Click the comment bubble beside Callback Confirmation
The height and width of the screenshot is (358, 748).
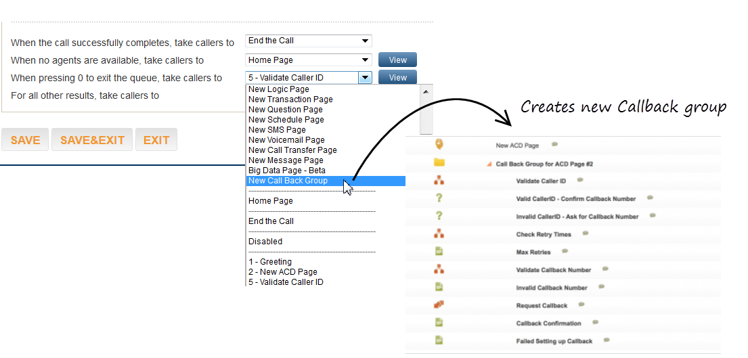[x=595, y=323]
